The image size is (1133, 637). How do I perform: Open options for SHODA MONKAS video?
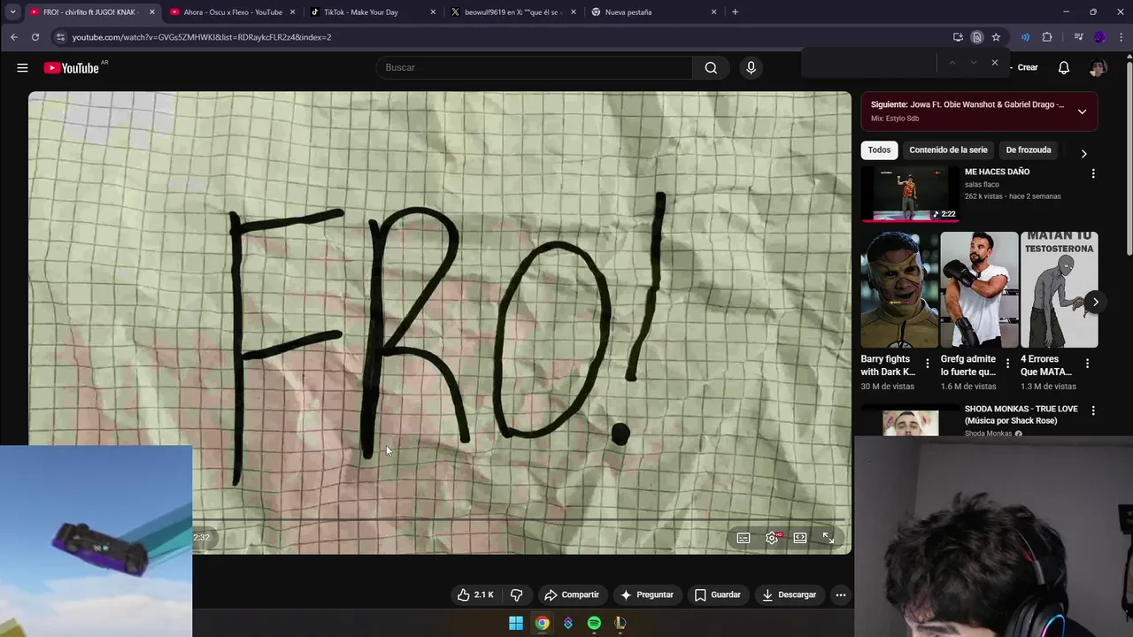pyautogui.click(x=1093, y=411)
